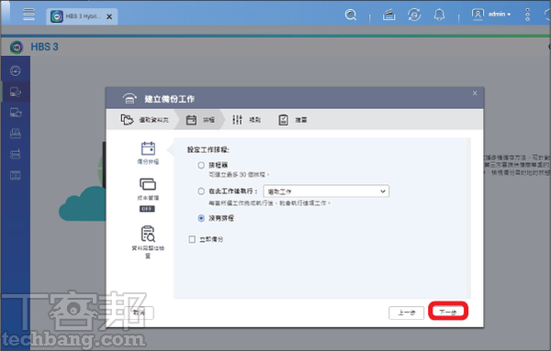Close the create backup job dialog

point(475,93)
